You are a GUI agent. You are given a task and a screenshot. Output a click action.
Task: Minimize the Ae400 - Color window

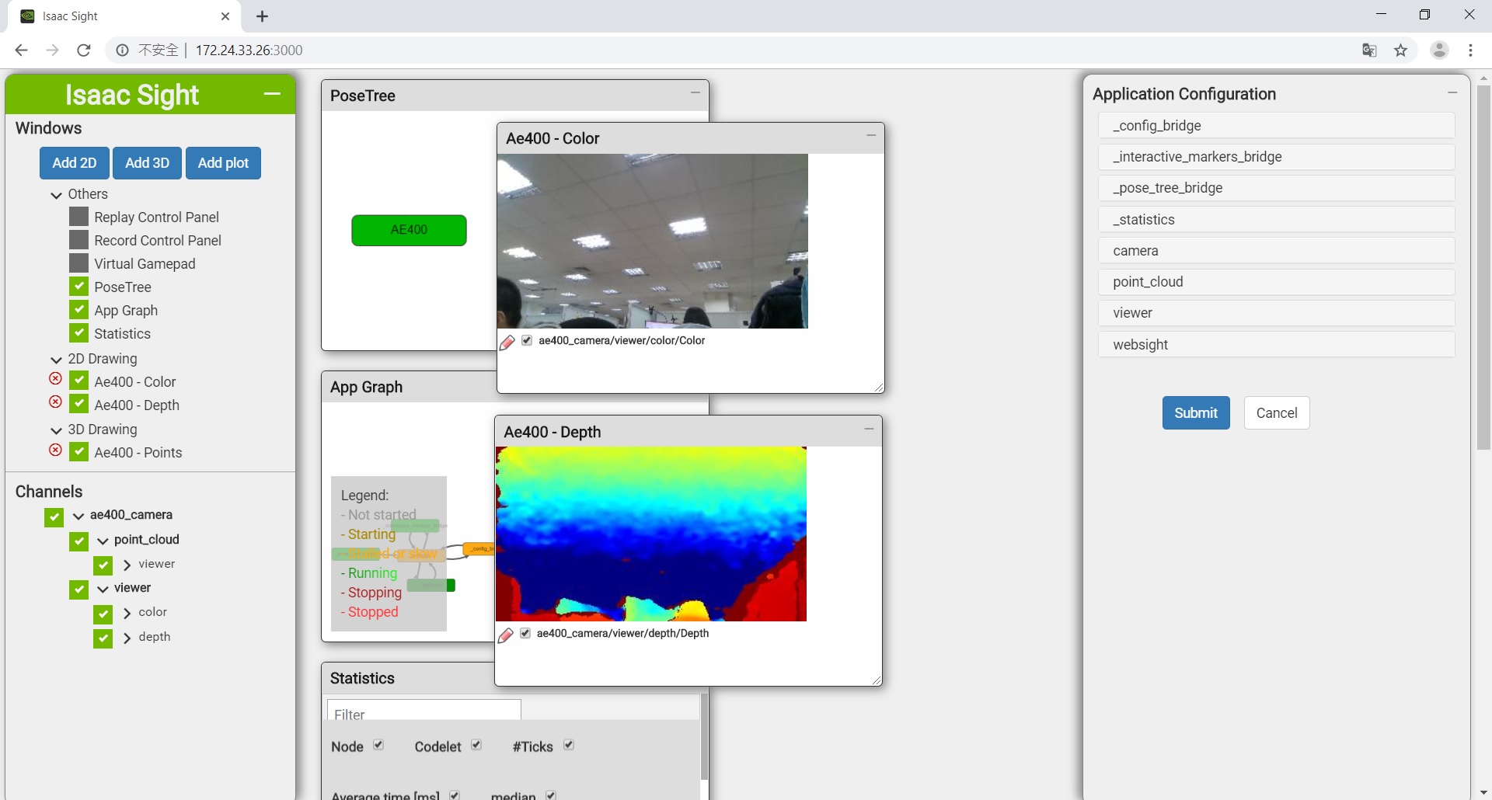coord(871,135)
